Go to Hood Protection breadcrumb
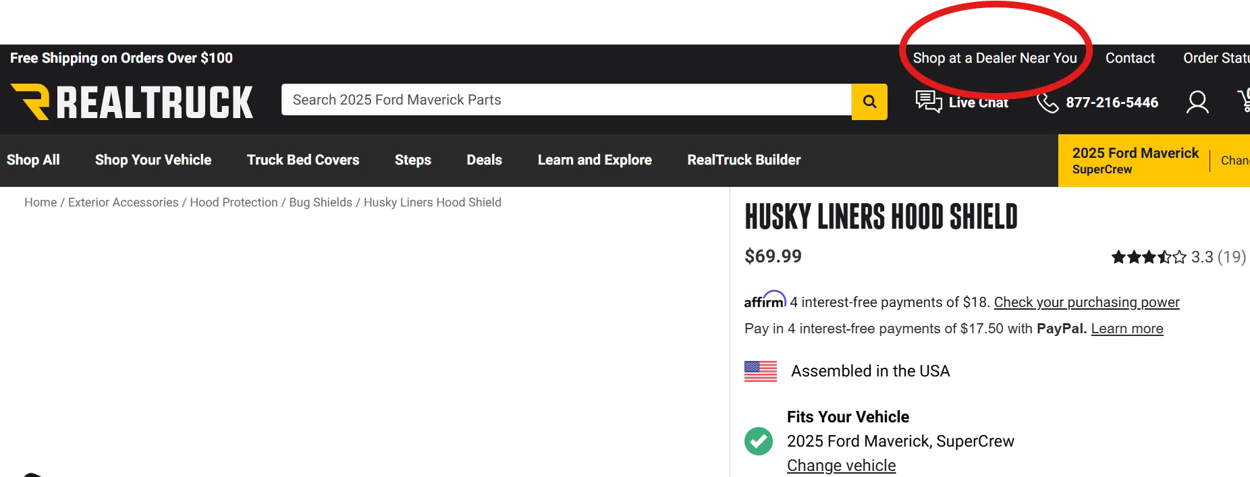This screenshot has width=1250, height=477. click(x=234, y=202)
